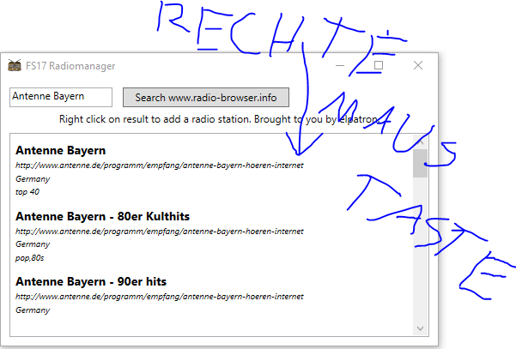516x349 pixels.
Task: Click the scrollbar up arrow in results list
Action: 420,142
